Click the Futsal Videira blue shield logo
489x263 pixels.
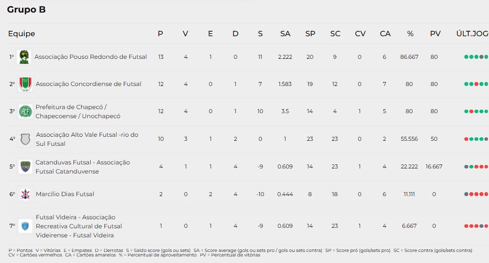click(25, 226)
